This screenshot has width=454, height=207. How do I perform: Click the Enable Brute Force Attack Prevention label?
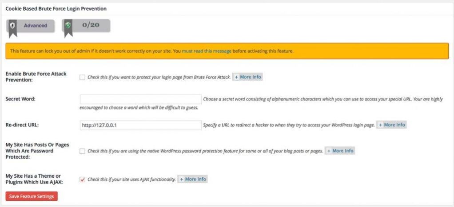coord(36,77)
